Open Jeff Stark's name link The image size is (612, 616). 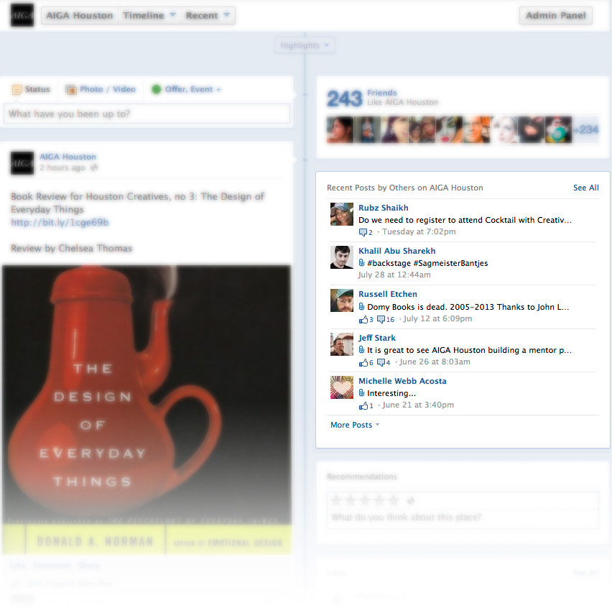[x=377, y=338]
